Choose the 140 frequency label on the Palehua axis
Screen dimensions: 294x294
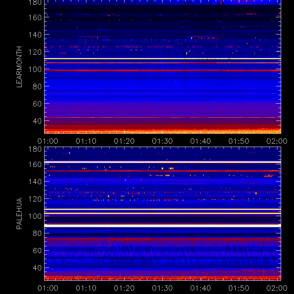coord(35,182)
